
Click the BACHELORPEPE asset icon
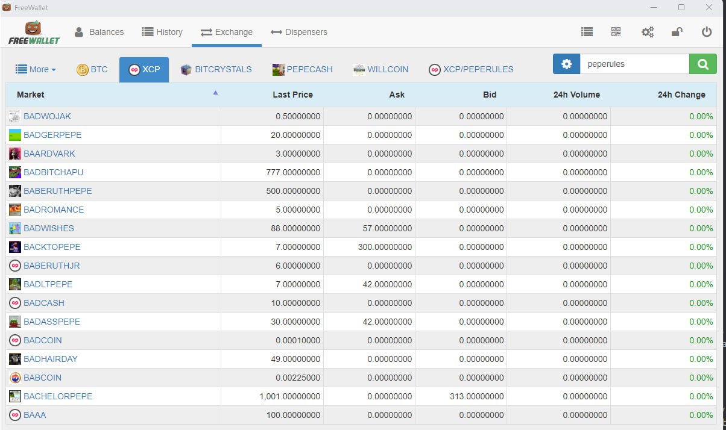(x=15, y=396)
